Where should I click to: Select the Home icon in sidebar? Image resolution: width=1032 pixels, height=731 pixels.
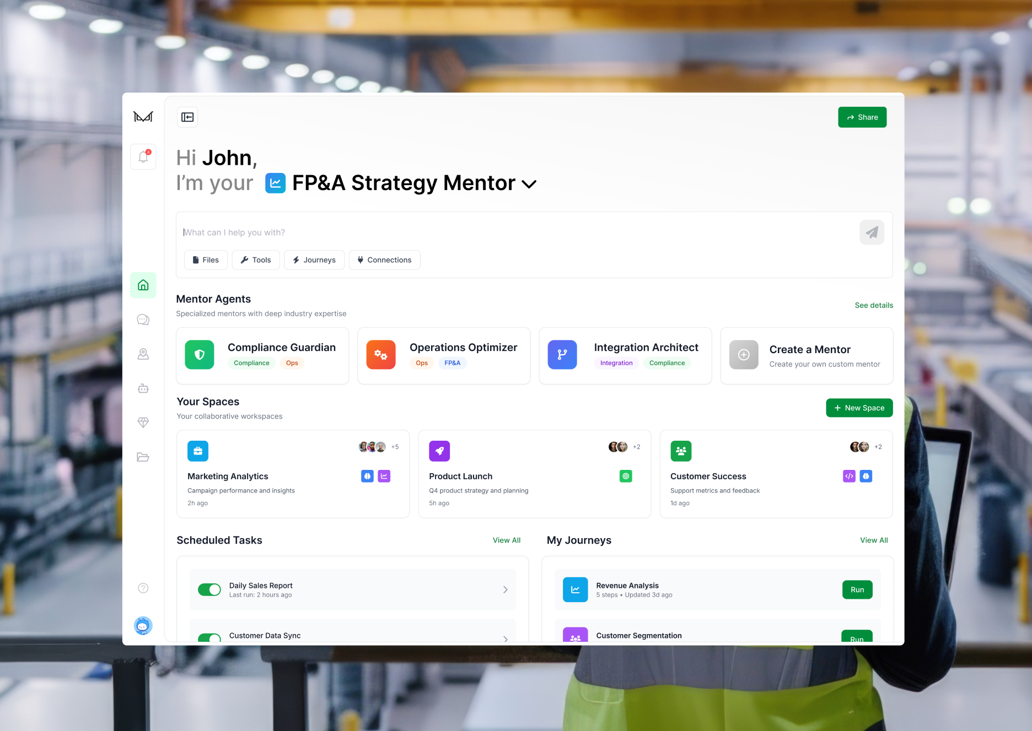143,285
